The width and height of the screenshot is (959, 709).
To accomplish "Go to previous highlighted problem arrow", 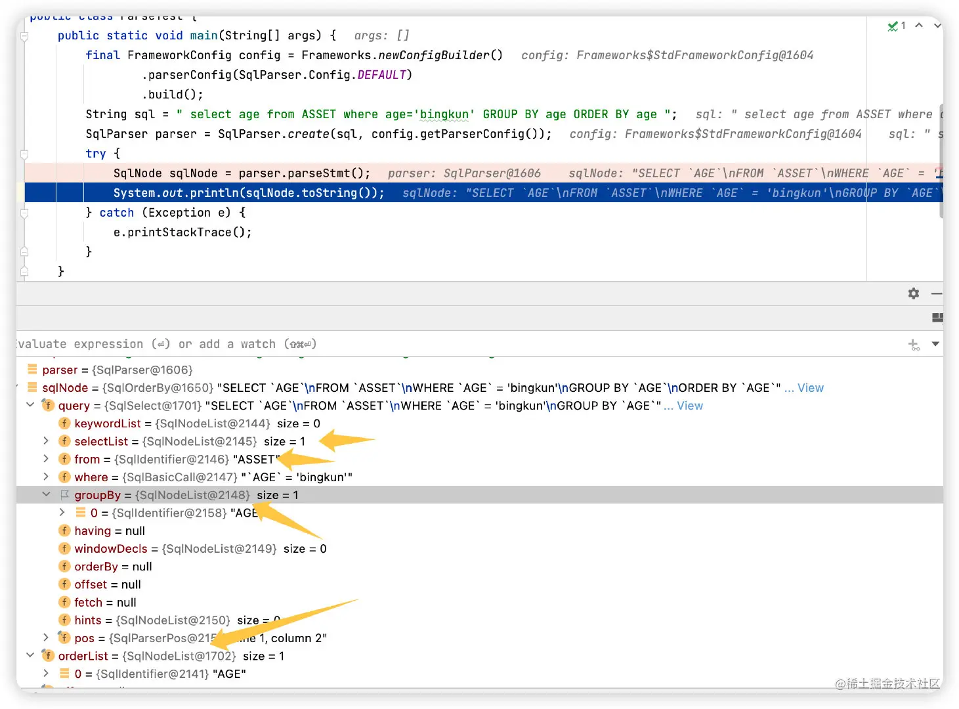I will click(919, 26).
